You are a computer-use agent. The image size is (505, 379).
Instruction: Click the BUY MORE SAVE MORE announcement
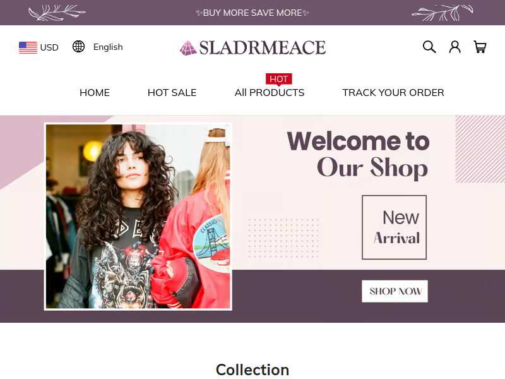252,13
